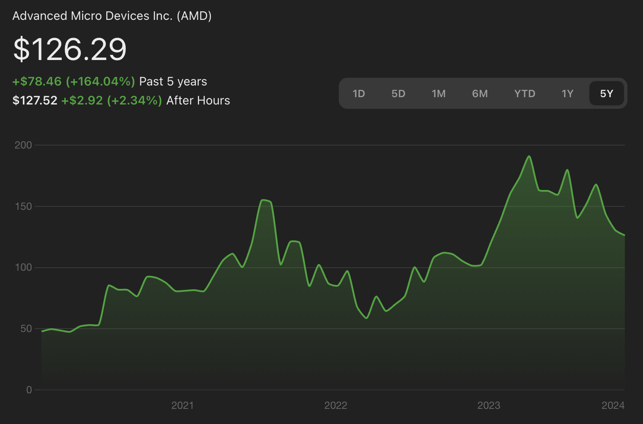Click the +$78.46 (+164.04%) gain text
The image size is (643, 424).
tap(73, 82)
